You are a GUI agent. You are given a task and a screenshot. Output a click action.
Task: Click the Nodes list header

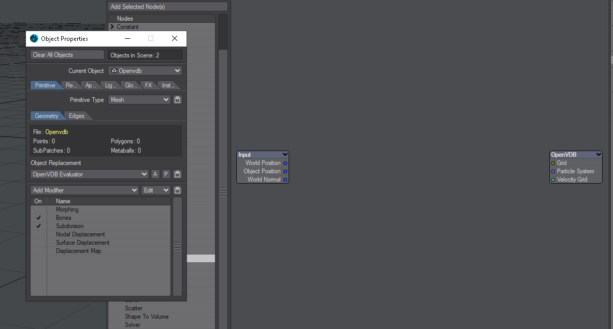[x=162, y=18]
